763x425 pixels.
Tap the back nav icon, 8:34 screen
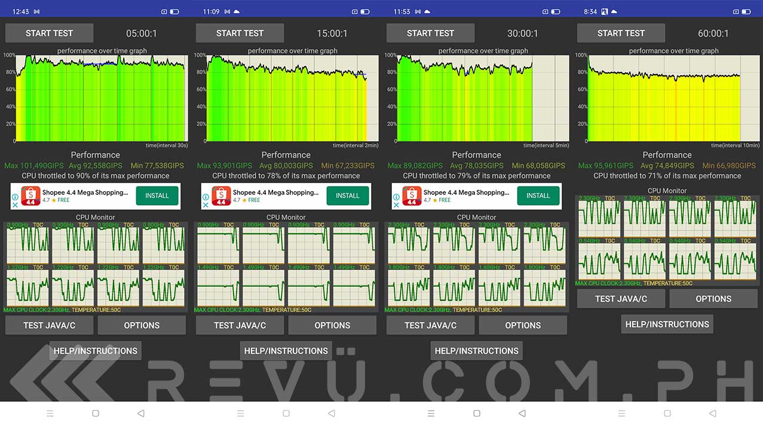pyautogui.click(x=713, y=413)
